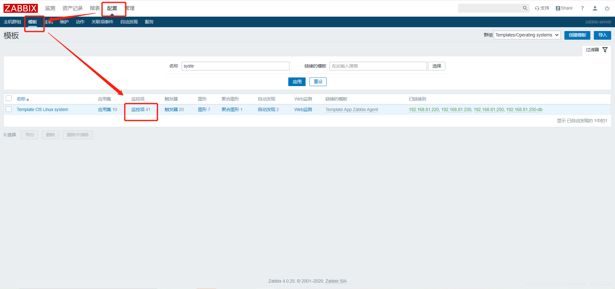Open the support headset link
615x289 pixels.
pos(542,8)
